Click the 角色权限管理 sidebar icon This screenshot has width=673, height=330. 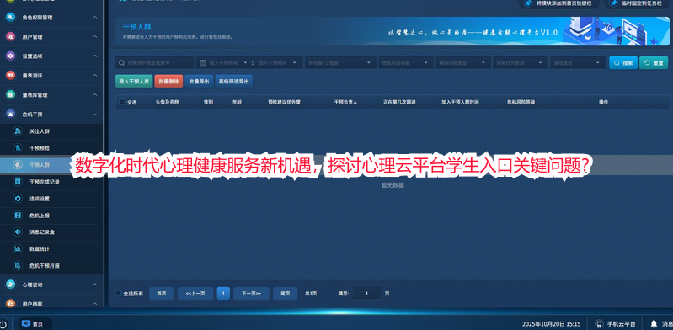tap(11, 18)
